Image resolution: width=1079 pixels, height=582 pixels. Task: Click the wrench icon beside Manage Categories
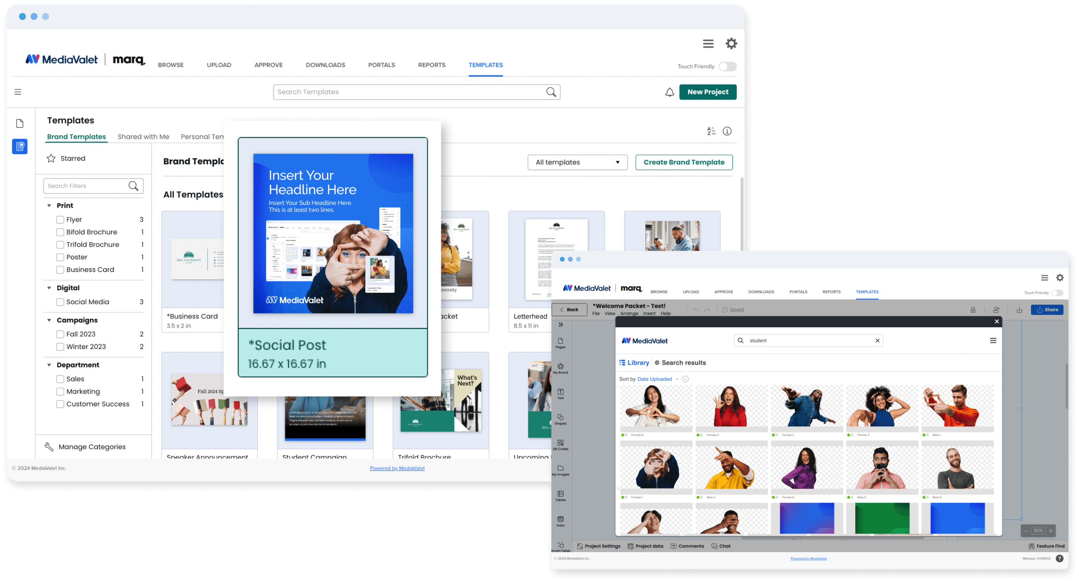[x=49, y=447]
